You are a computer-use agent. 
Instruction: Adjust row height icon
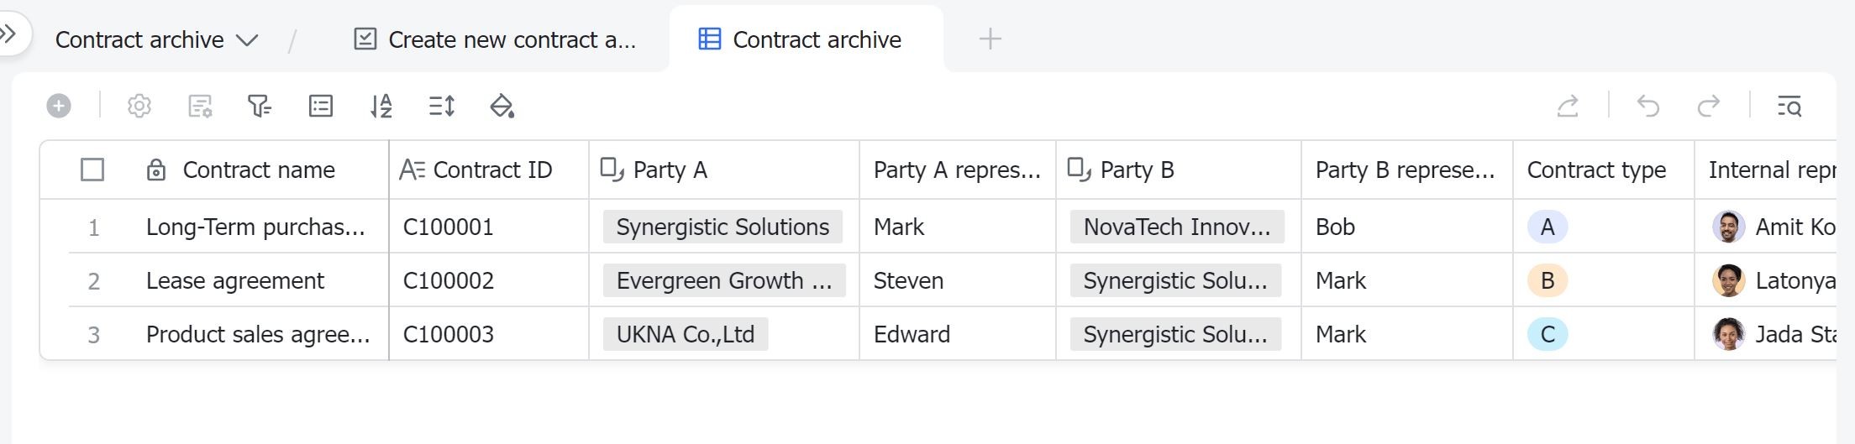(x=442, y=106)
